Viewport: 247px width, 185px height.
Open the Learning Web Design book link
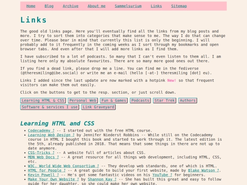(51, 135)
